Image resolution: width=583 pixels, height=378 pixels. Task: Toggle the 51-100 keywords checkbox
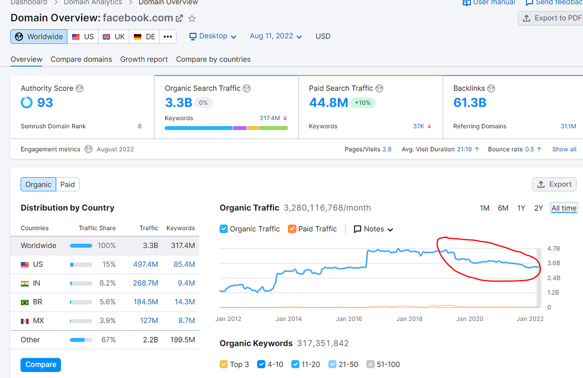pos(370,364)
